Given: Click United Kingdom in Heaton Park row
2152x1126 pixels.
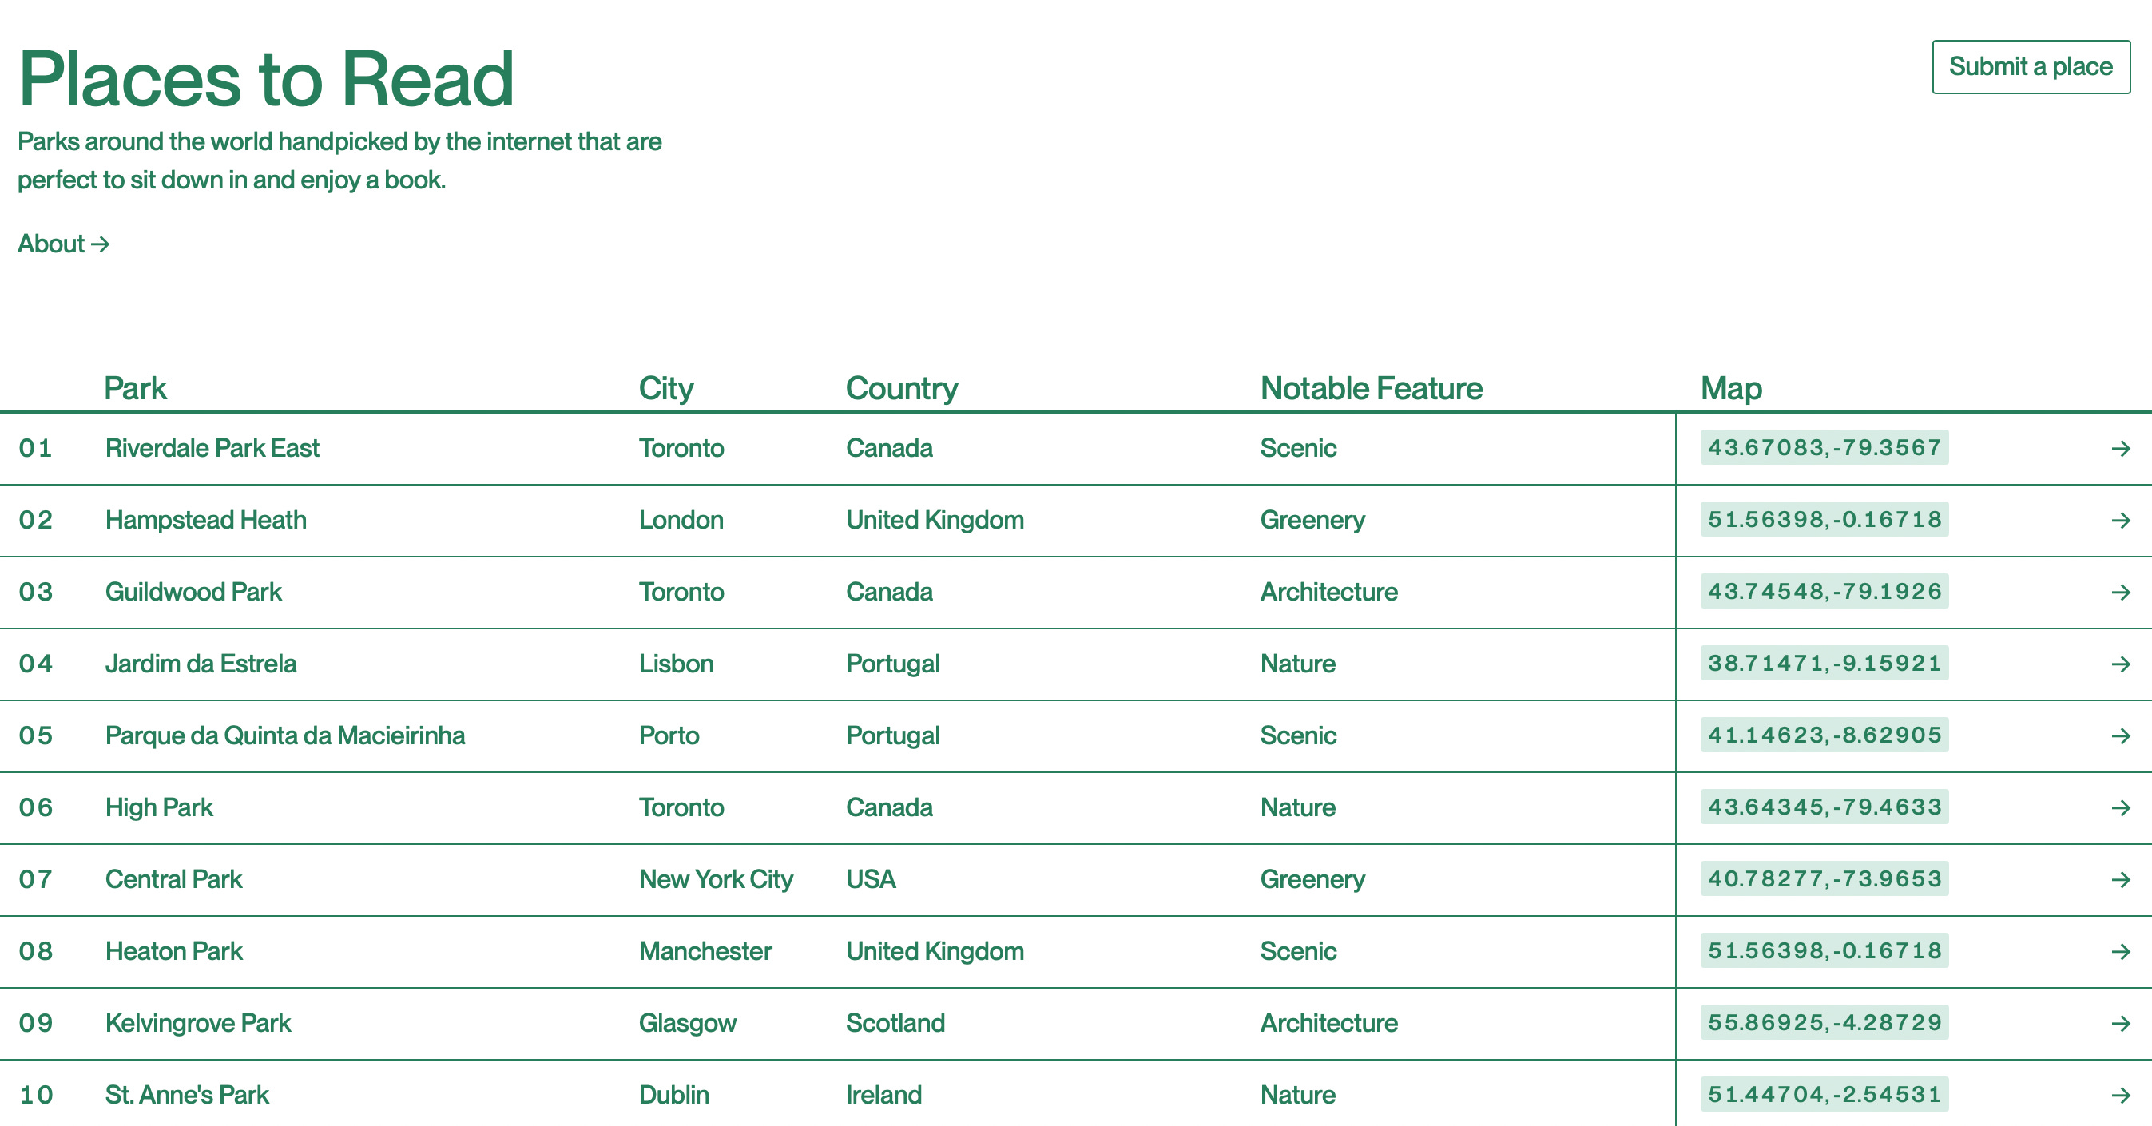Looking at the screenshot, I should [935, 951].
